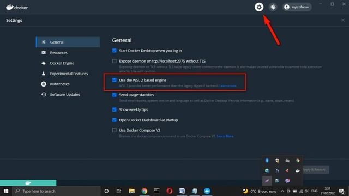Open the Troubleshoot bug icon
The height and width of the screenshot is (196, 349).
[x=273, y=7]
